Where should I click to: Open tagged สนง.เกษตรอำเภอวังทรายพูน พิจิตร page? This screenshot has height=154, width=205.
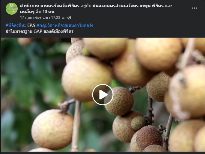(128, 6)
